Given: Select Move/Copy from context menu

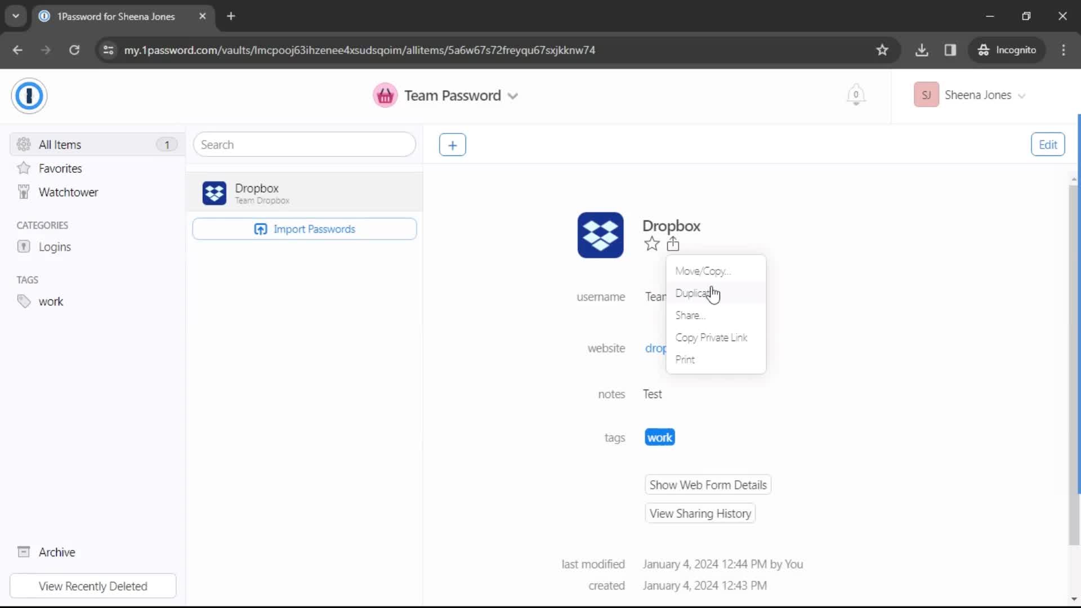Looking at the screenshot, I should [701, 270].
